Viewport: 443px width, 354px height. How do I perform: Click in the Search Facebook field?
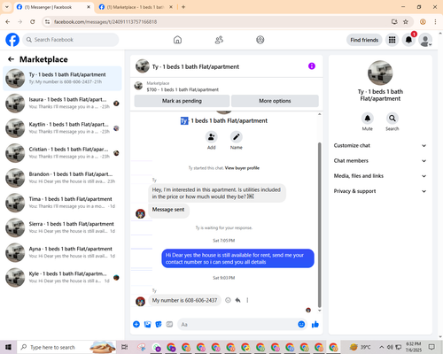[x=71, y=40]
